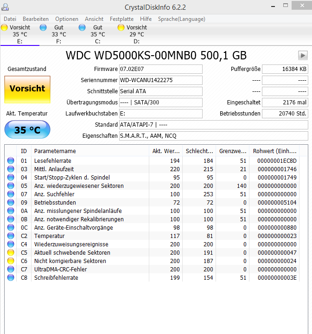Viewport: 312px width, 334px height.
Task: Select the Schreibfehlerrate parameter name
Action: point(56,278)
